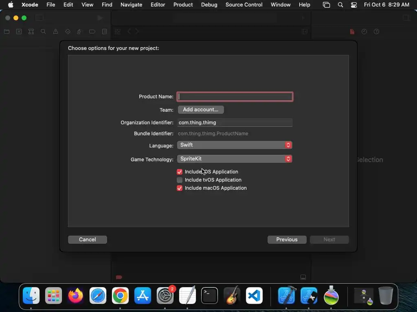This screenshot has height=312, width=417.
Task: Click the Cancel button
Action: click(88, 240)
